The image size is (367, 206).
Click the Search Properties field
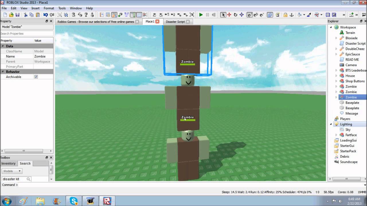26,33
